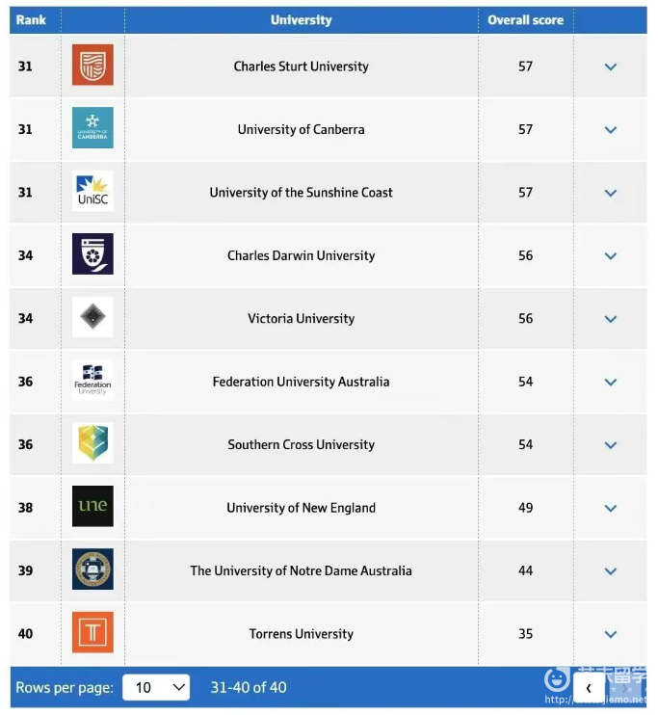Click the University column header
The width and height of the screenshot is (658, 715).
click(301, 19)
